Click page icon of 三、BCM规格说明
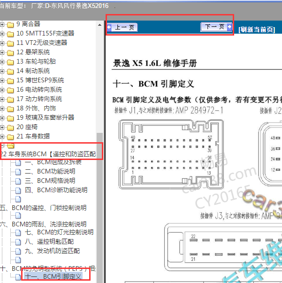 pyautogui.click(x=18, y=181)
